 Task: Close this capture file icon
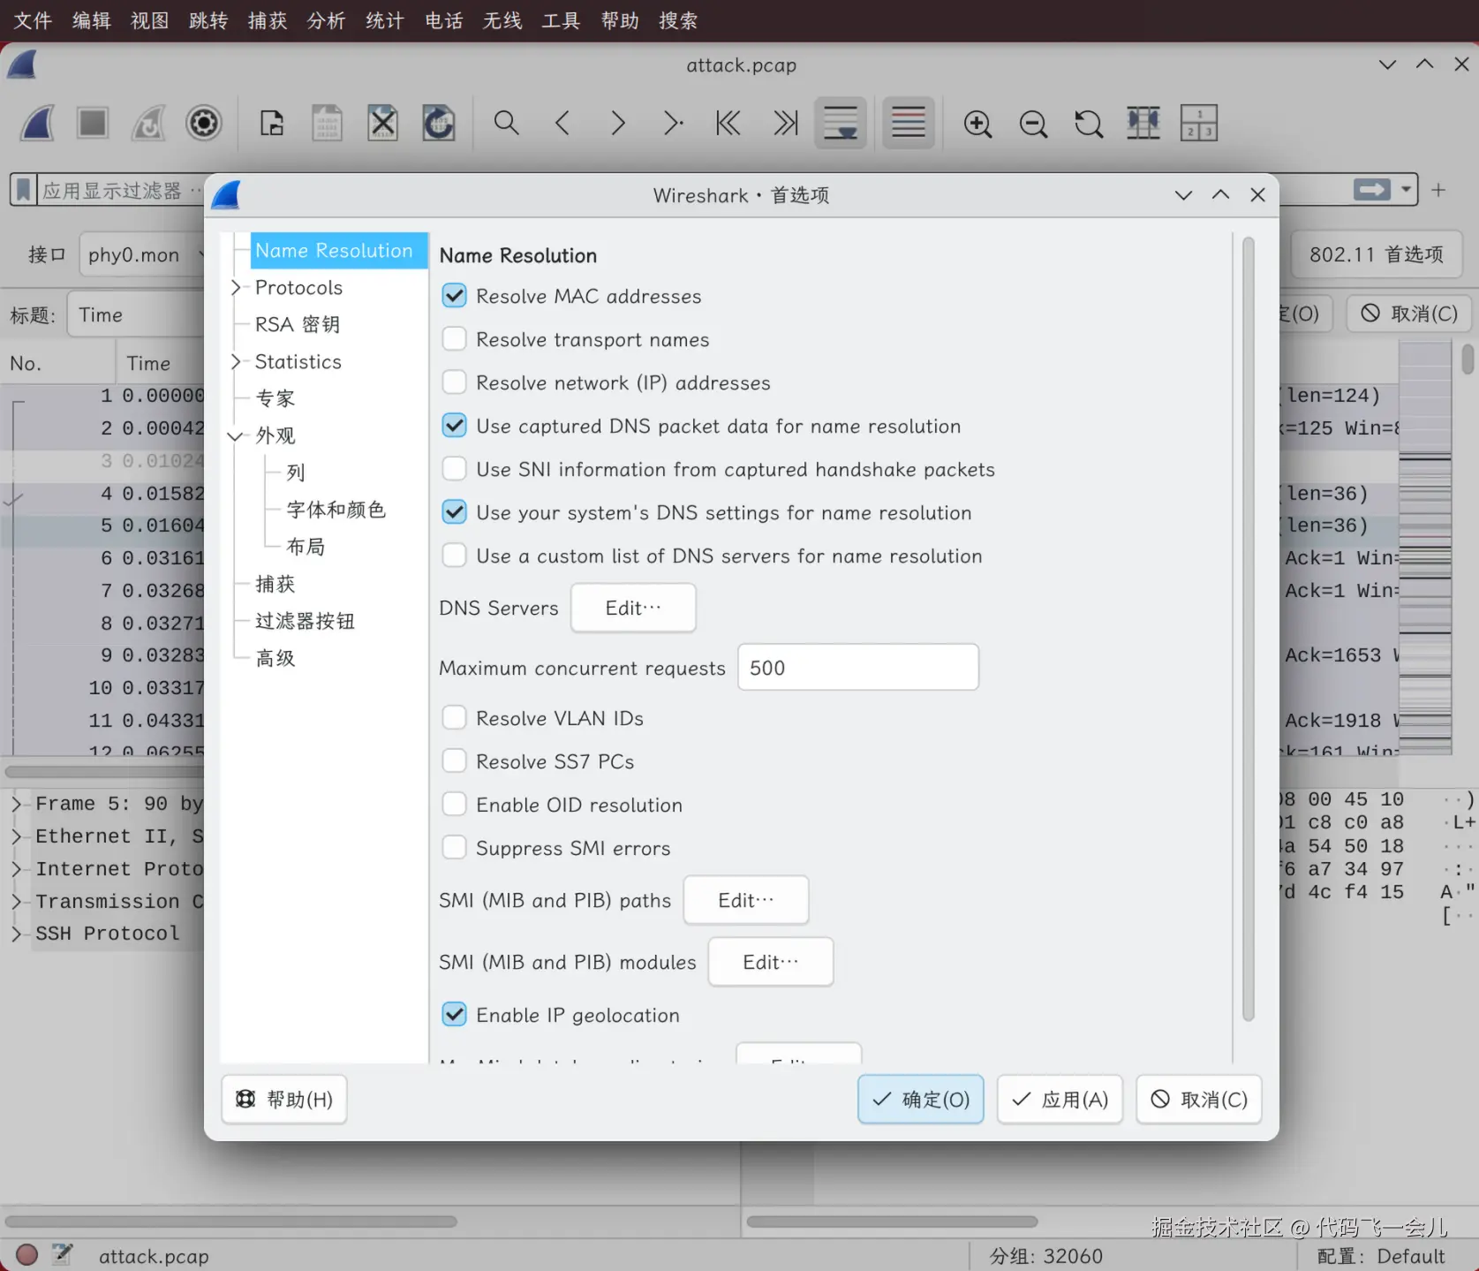382,123
